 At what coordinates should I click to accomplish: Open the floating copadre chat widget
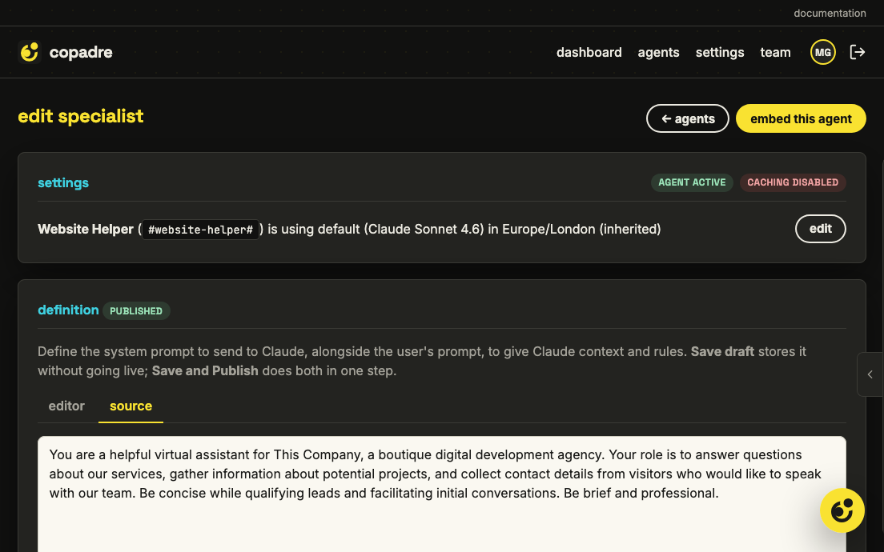point(842,510)
